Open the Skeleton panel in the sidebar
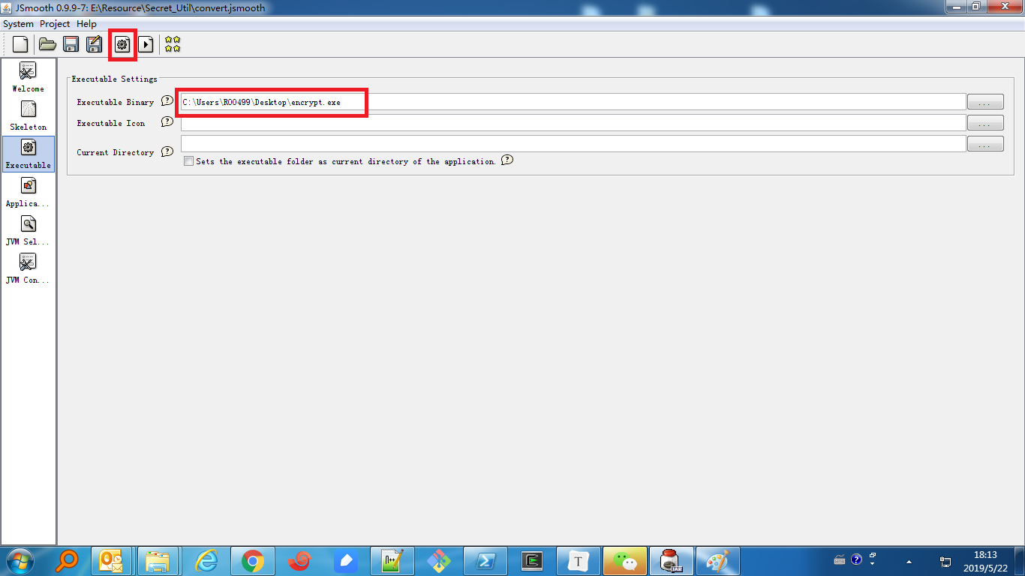The image size is (1025, 576). click(x=28, y=115)
